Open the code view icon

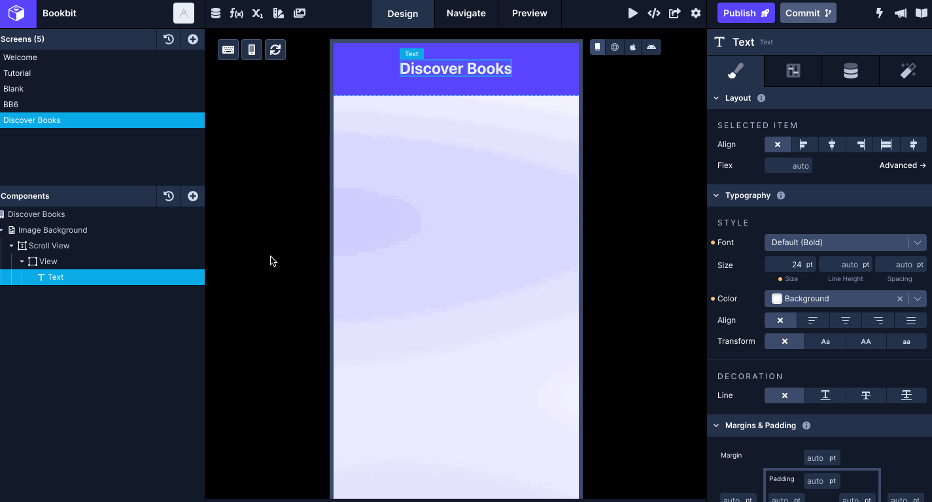pos(653,13)
